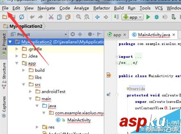
Task: Click the Cut scissors icon
Action: click(x=51, y=17)
